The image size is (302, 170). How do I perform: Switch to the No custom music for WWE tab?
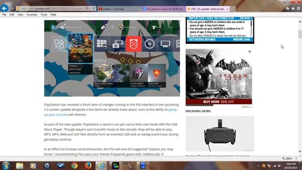click(164, 9)
